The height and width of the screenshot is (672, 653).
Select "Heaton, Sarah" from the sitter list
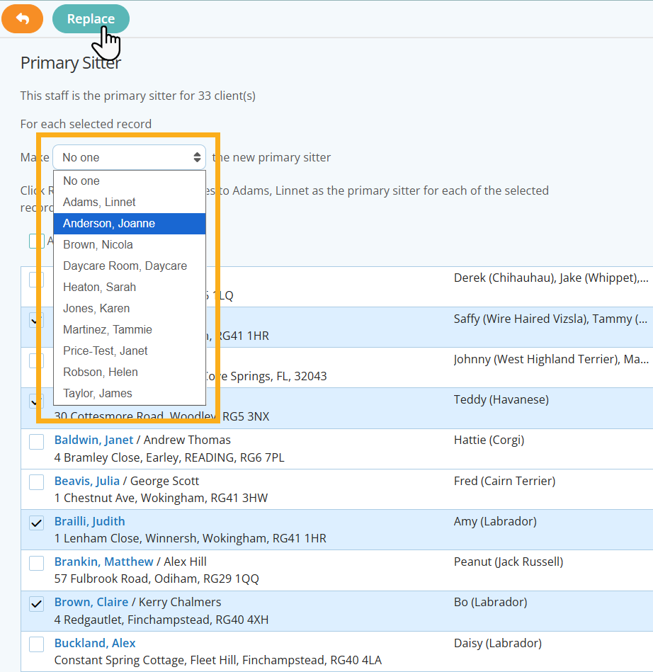[98, 287]
